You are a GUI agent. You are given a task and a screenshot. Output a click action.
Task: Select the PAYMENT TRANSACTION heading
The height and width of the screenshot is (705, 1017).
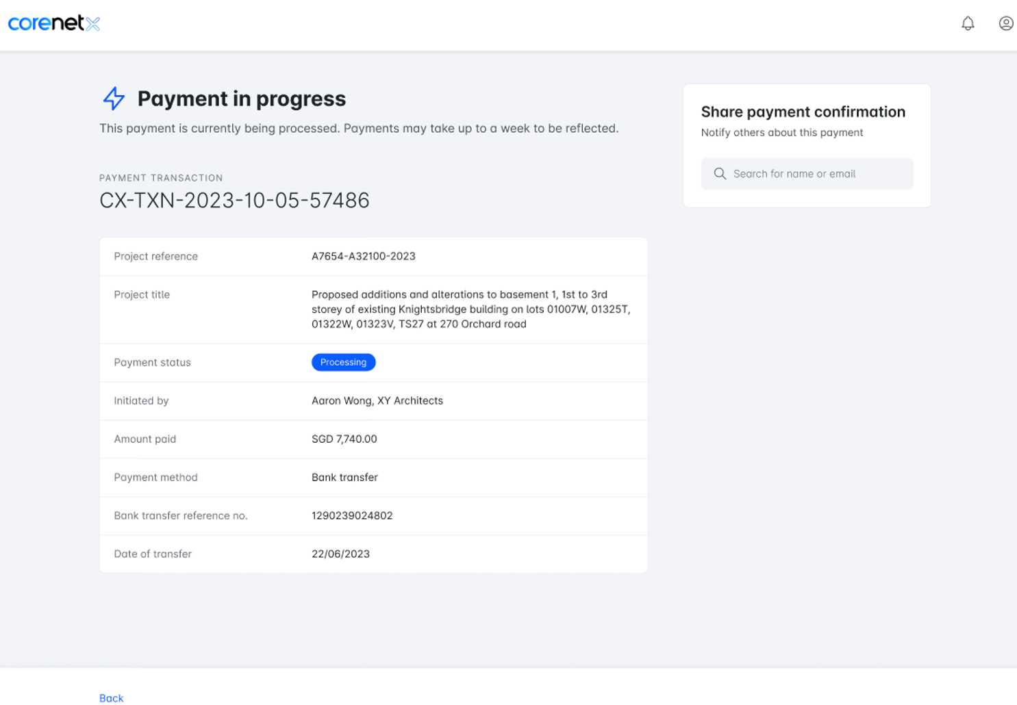click(x=161, y=177)
